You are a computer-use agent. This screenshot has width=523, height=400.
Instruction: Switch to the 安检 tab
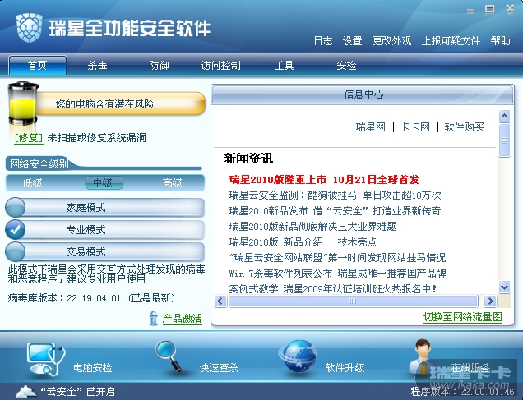pos(346,65)
